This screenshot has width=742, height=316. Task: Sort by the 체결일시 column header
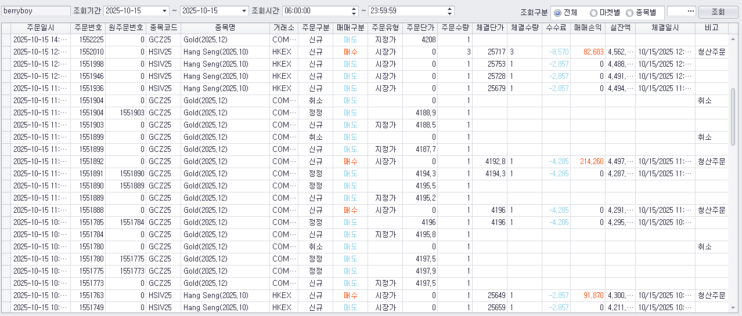pyautogui.click(x=665, y=28)
